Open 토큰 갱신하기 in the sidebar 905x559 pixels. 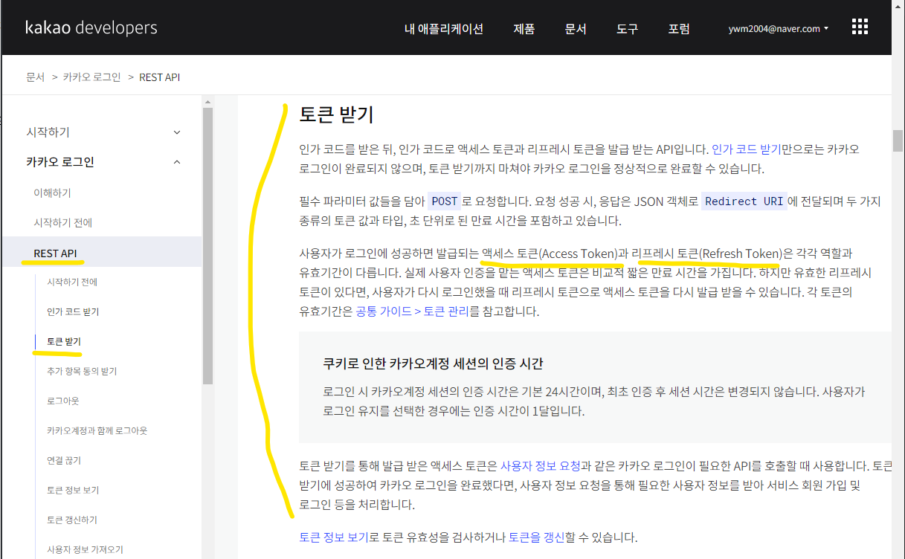(x=72, y=520)
